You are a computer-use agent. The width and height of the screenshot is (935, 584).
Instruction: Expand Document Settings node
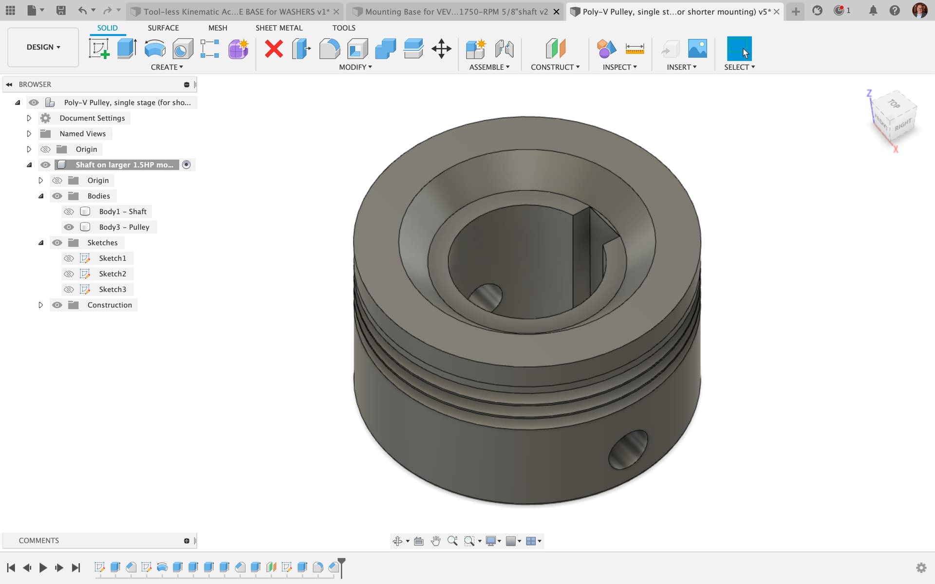(x=29, y=118)
